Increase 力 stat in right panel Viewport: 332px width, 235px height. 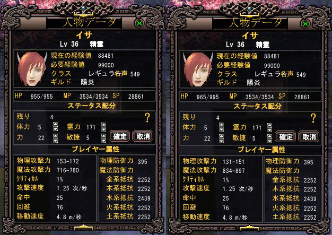point(221,136)
